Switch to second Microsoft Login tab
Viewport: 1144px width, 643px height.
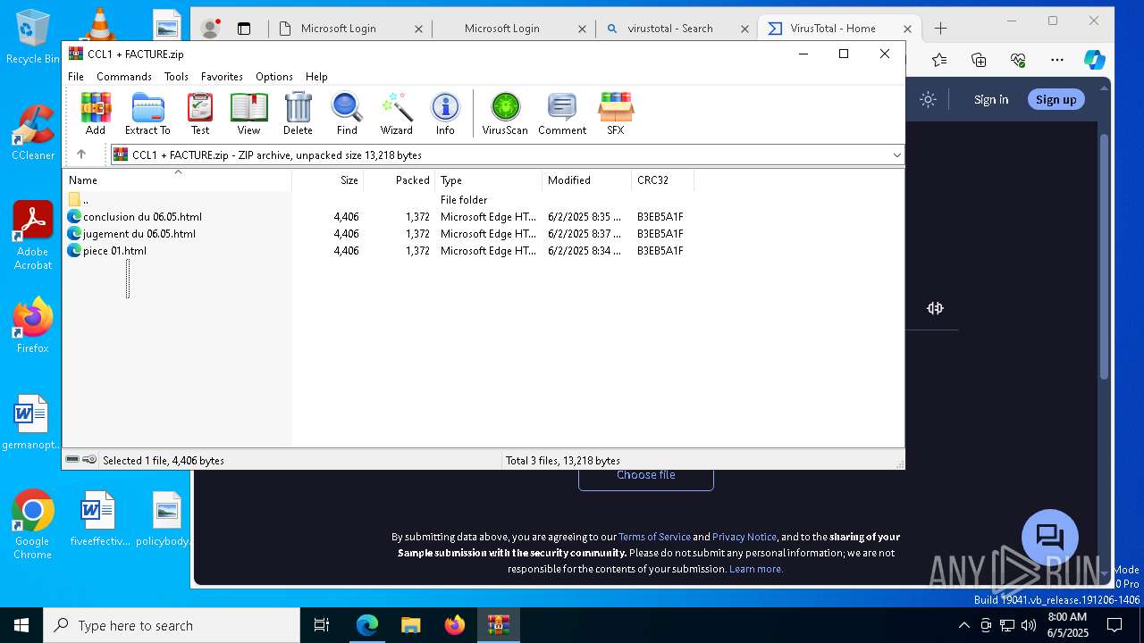point(514,29)
